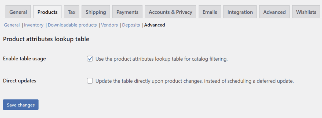Open the Vendors sub-section link

(x=109, y=25)
